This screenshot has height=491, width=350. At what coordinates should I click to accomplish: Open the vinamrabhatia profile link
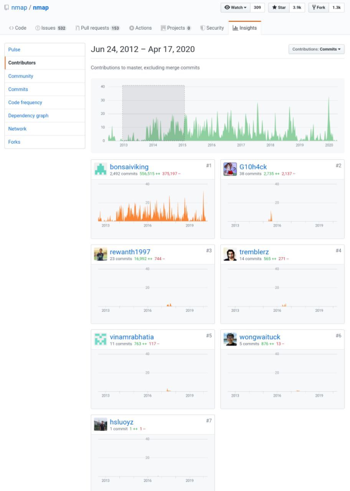pos(132,337)
